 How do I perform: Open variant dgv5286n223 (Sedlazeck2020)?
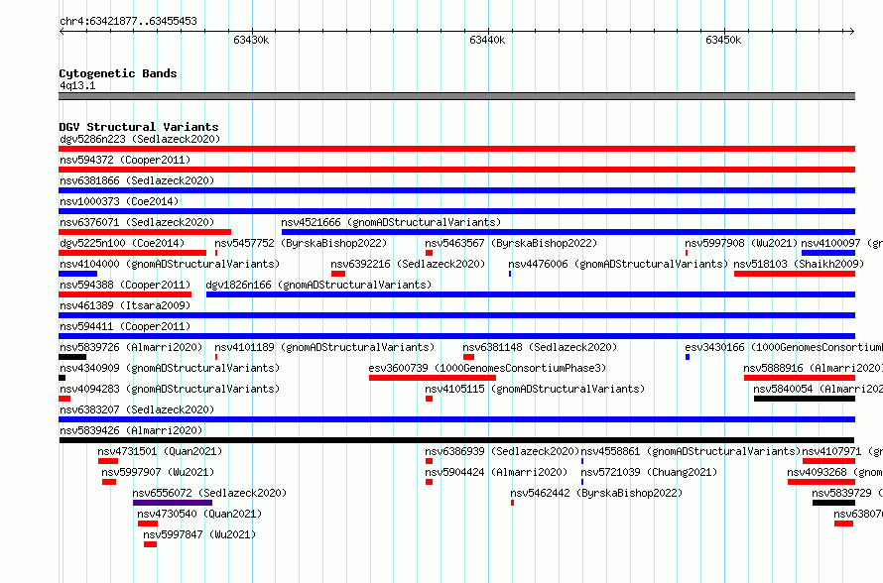(140, 139)
